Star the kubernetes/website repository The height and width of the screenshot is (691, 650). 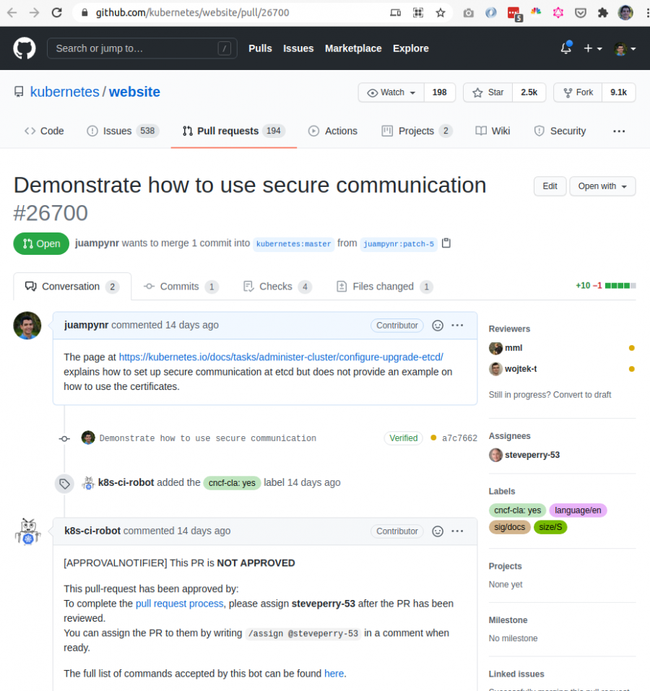pyautogui.click(x=487, y=92)
